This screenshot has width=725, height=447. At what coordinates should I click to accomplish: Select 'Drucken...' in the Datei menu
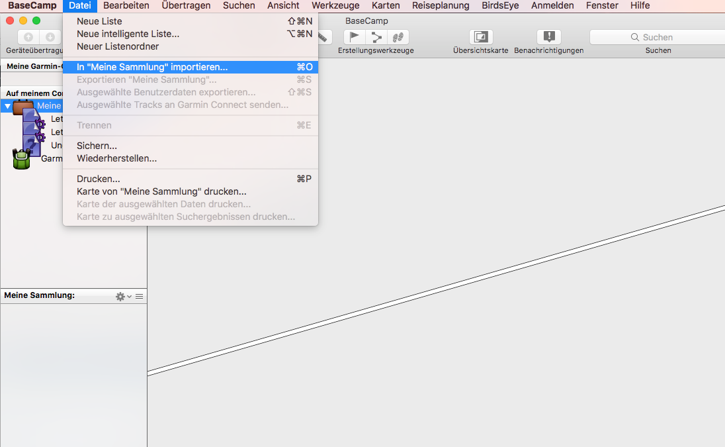98,179
